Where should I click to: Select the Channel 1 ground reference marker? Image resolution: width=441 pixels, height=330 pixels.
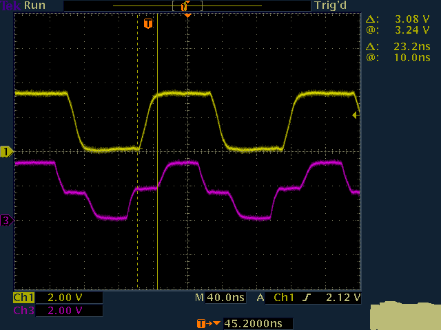7,151
